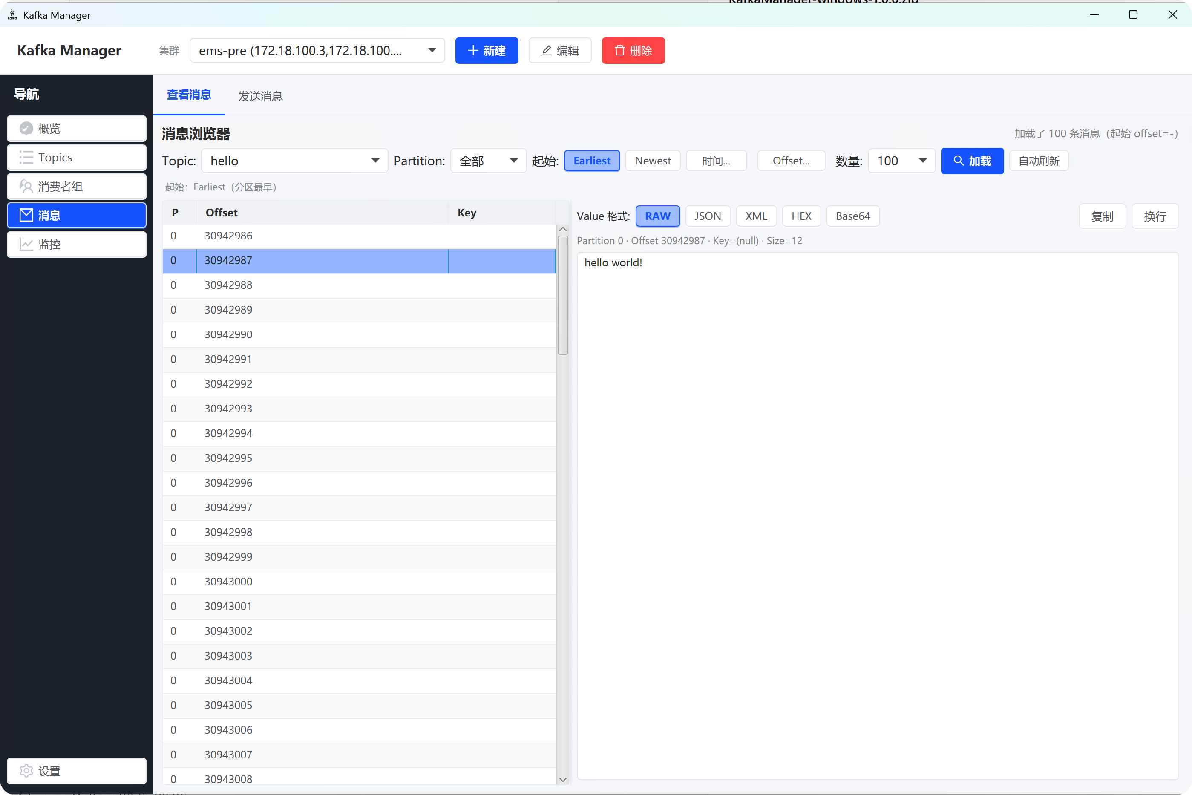
Task: Select message row offset 30942987
Action: (x=359, y=261)
